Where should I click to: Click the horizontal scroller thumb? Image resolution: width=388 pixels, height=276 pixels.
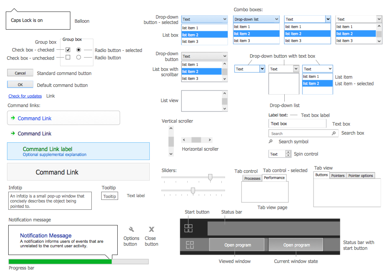point(196,140)
